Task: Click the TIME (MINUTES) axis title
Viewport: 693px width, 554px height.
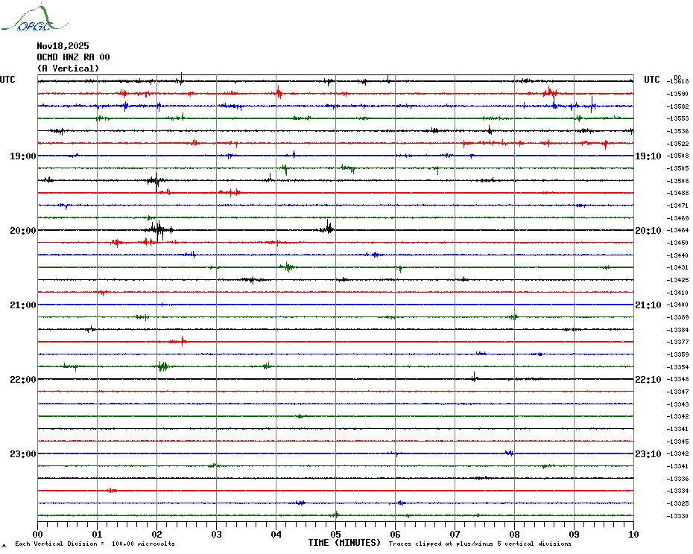Action: [x=344, y=543]
